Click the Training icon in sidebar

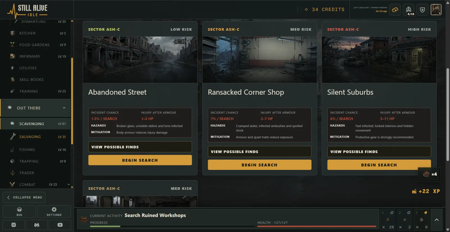(12, 91)
